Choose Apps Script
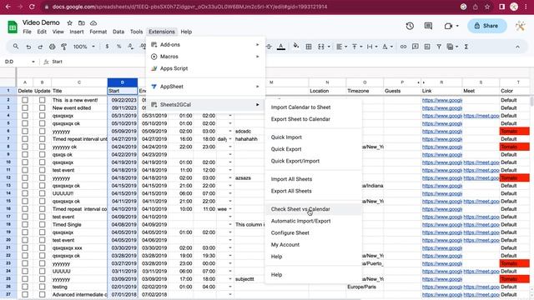The height and width of the screenshot is (300, 534). click(174, 68)
